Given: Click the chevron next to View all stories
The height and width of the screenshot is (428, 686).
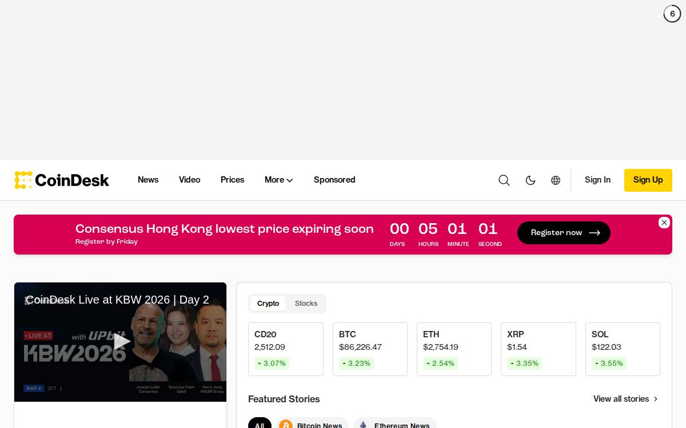Looking at the screenshot, I should click(x=656, y=399).
